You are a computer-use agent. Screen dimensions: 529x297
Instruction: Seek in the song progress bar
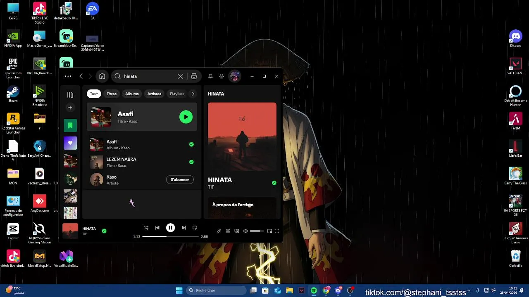[170, 237]
